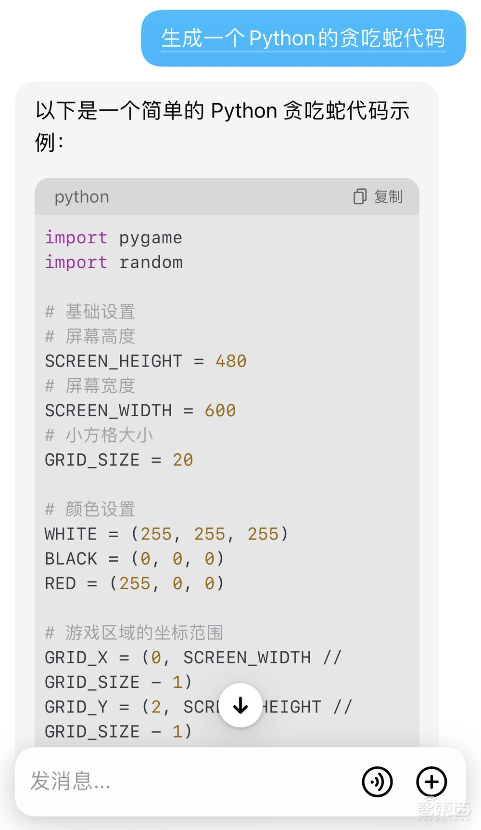Tap the voice input icon
Screen dimensions: 481x830
point(377,781)
